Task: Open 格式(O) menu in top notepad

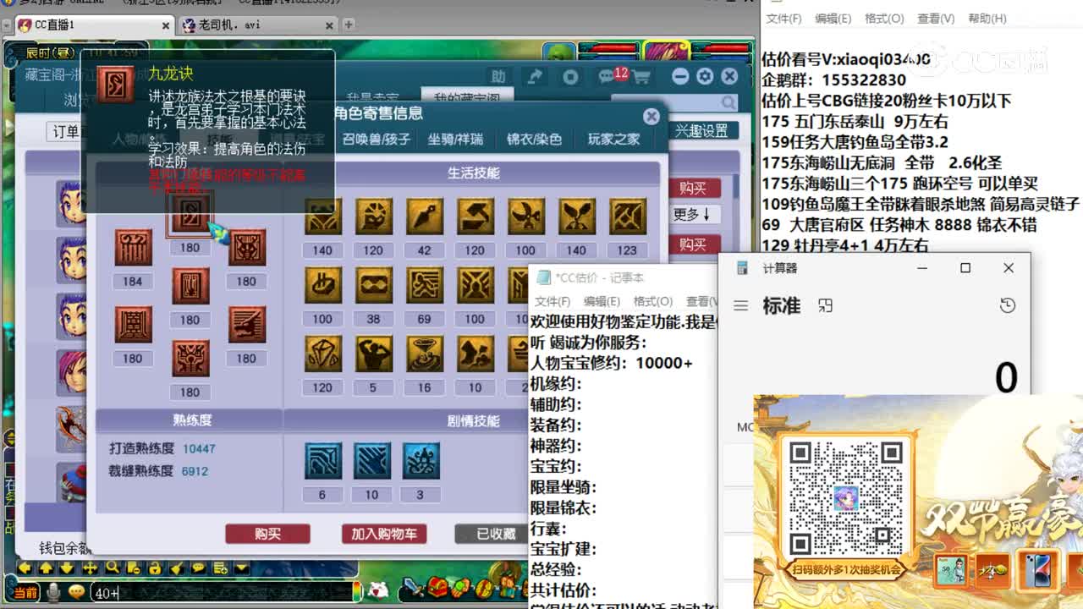Action: [x=884, y=19]
